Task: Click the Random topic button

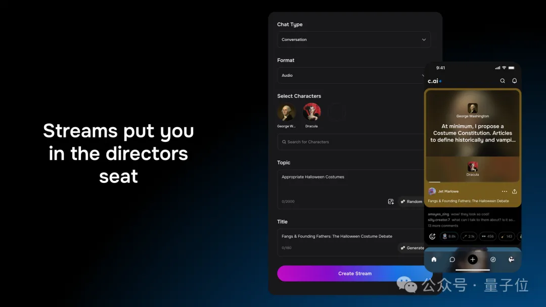Action: (411, 201)
